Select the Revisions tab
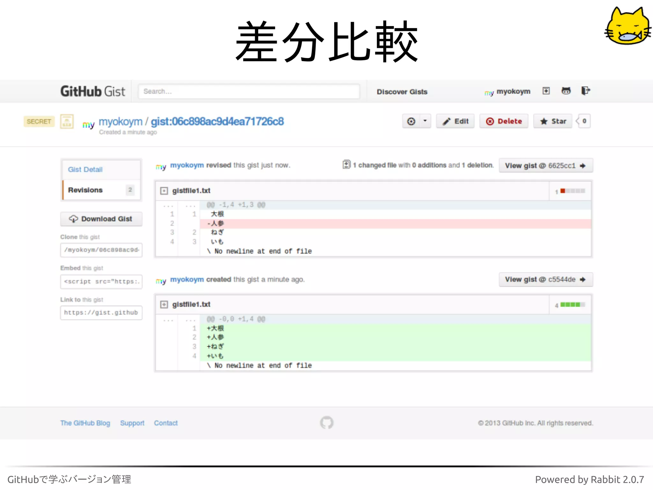Screen dimensions: 653x490 tap(101, 190)
